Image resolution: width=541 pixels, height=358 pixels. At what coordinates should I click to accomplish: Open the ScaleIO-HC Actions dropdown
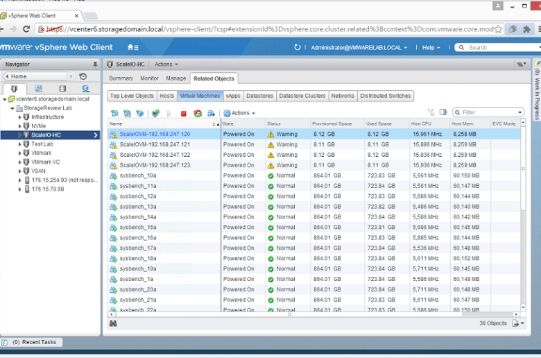point(166,65)
